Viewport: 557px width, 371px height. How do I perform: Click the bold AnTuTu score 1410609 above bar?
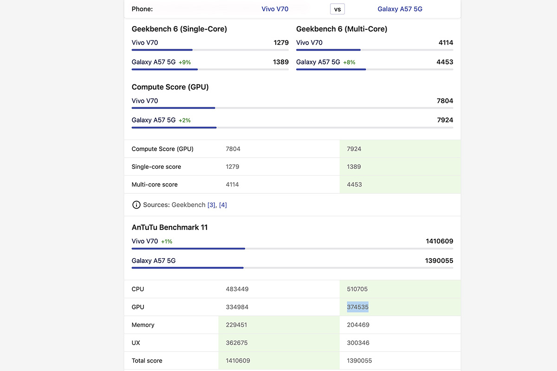(x=440, y=241)
